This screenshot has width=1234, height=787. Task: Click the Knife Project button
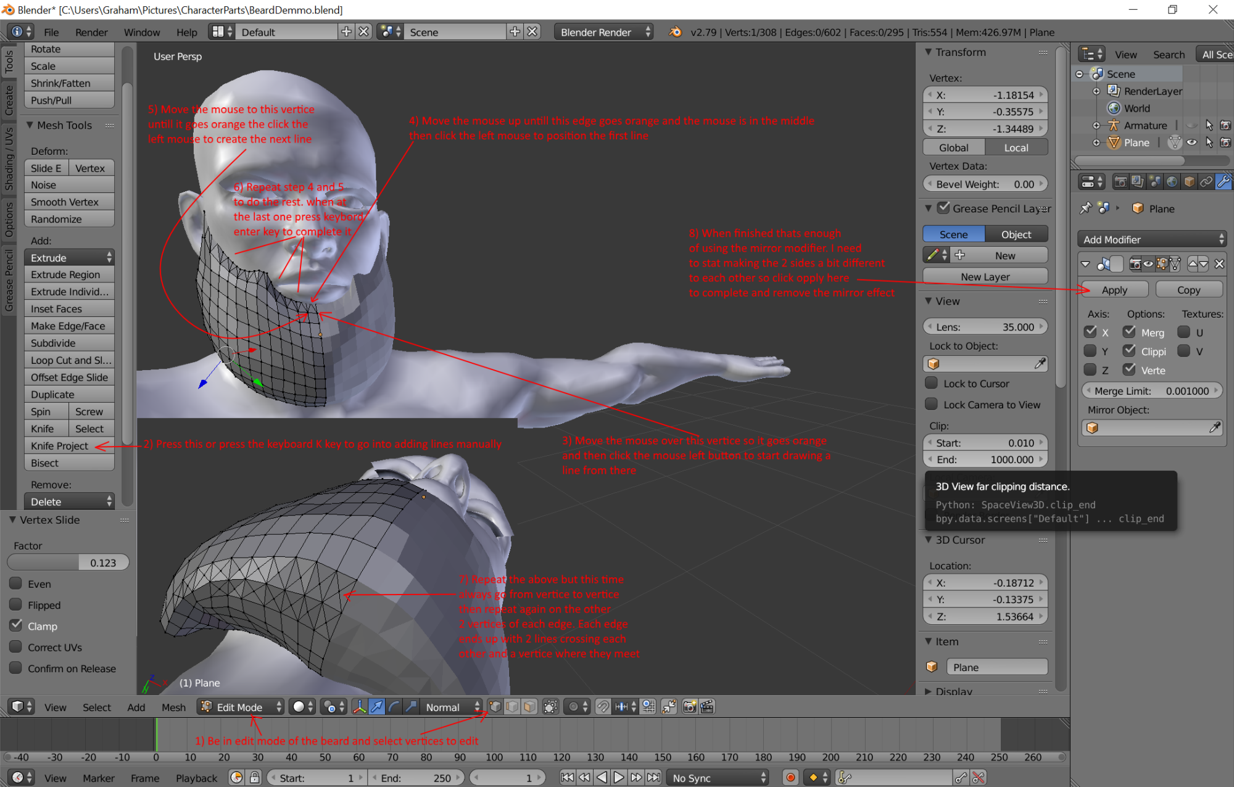(69, 445)
